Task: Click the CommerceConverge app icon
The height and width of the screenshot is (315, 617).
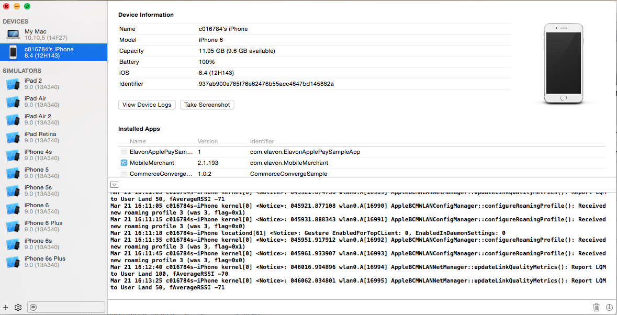Action: pos(124,173)
